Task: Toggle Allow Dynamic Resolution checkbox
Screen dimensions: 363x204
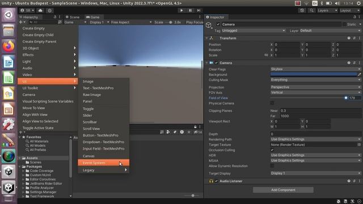Action: [272, 166]
